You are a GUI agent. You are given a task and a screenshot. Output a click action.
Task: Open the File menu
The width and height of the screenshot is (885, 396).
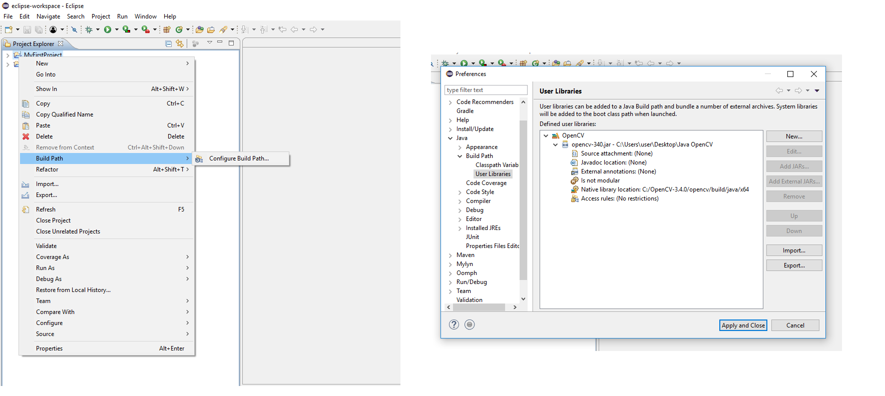coord(8,16)
